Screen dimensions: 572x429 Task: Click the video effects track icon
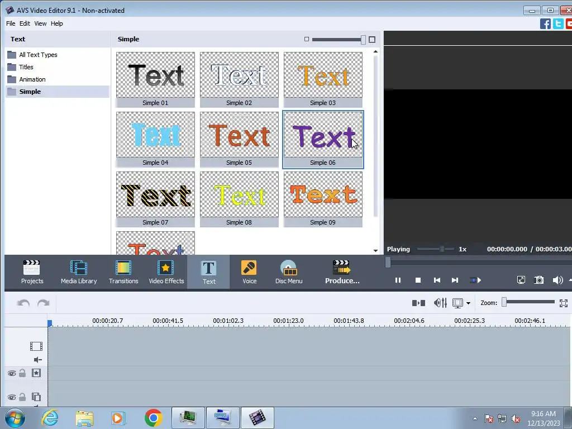pos(36,373)
